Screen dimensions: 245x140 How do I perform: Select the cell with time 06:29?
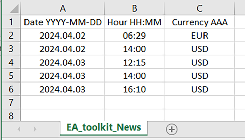[134, 36]
